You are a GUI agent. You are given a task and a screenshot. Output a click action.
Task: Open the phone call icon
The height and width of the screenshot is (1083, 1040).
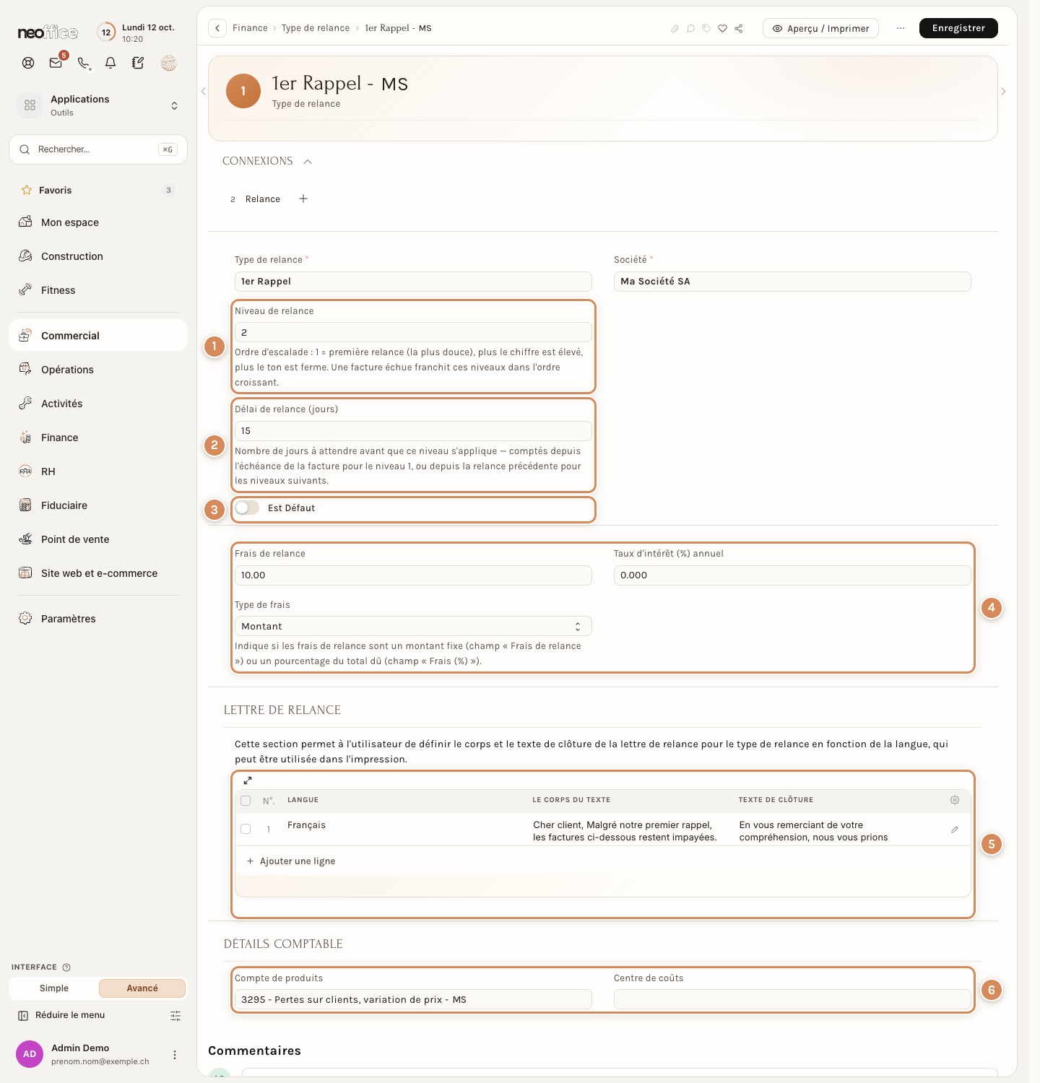(84, 63)
